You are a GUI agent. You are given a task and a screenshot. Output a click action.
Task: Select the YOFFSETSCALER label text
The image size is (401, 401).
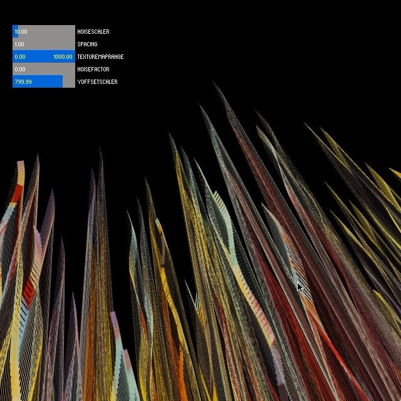point(97,82)
